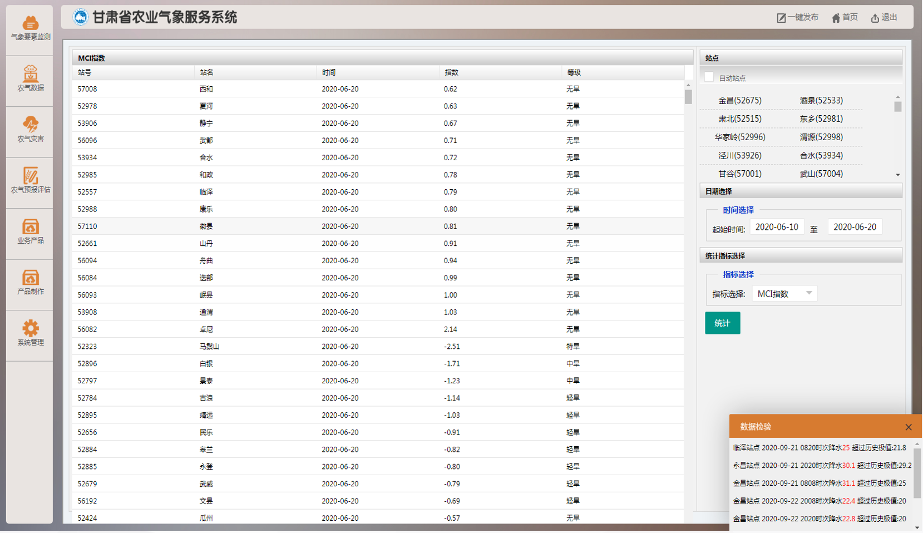Sort by the 时间 column header
Screen dimensions: 923x533
[378, 72]
